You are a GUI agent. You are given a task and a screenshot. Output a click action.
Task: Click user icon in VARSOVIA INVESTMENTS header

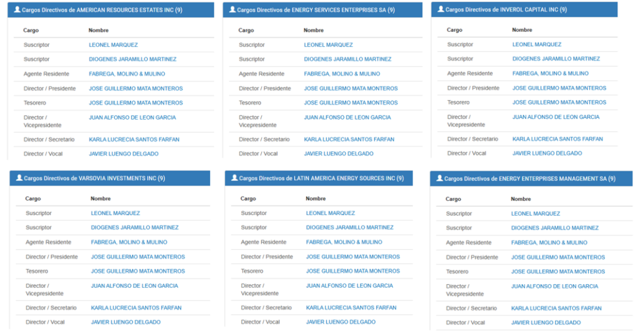pyautogui.click(x=19, y=178)
